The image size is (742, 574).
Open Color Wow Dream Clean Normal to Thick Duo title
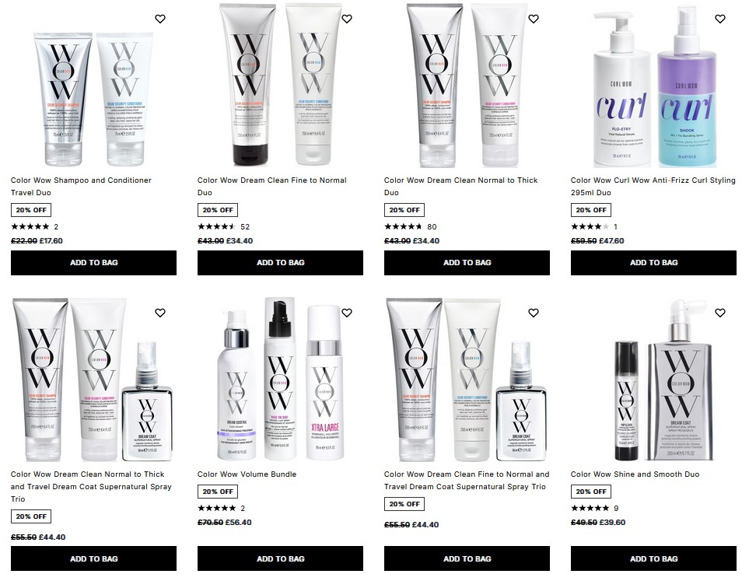tap(461, 187)
